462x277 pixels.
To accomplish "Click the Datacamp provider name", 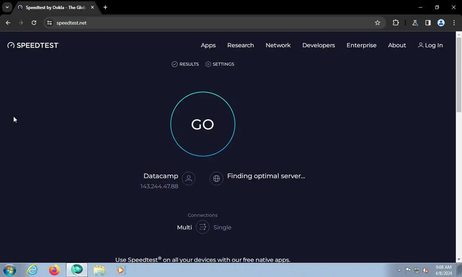I will 161,176.
